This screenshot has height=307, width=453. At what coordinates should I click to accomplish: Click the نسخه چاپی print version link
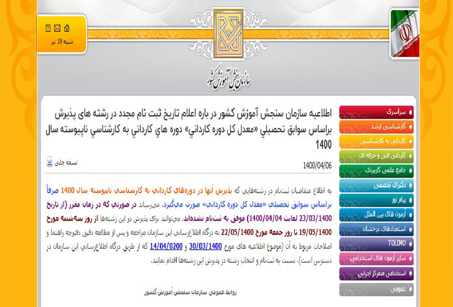click(66, 162)
